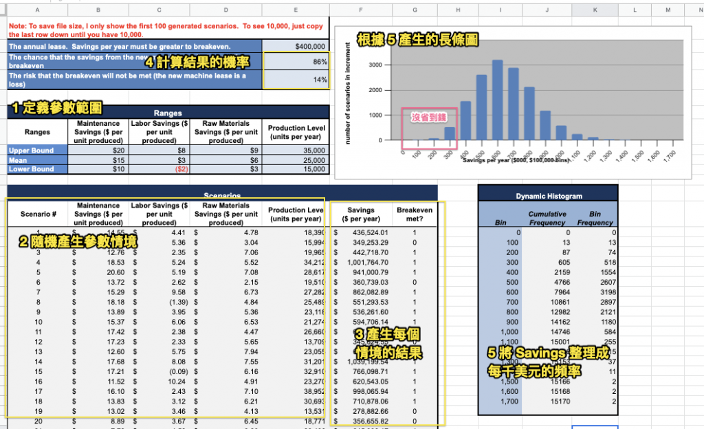Select the 'Bin Frequency' header
Viewport: 704px width, 429px height.
point(595,218)
